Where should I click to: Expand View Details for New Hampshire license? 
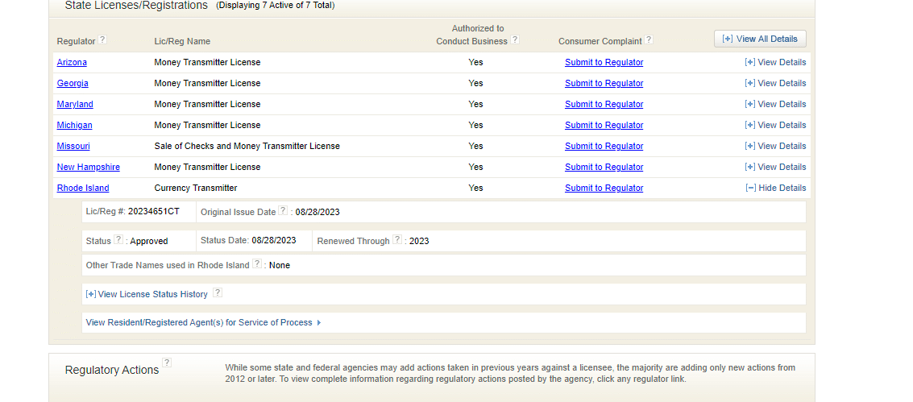pyautogui.click(x=775, y=167)
